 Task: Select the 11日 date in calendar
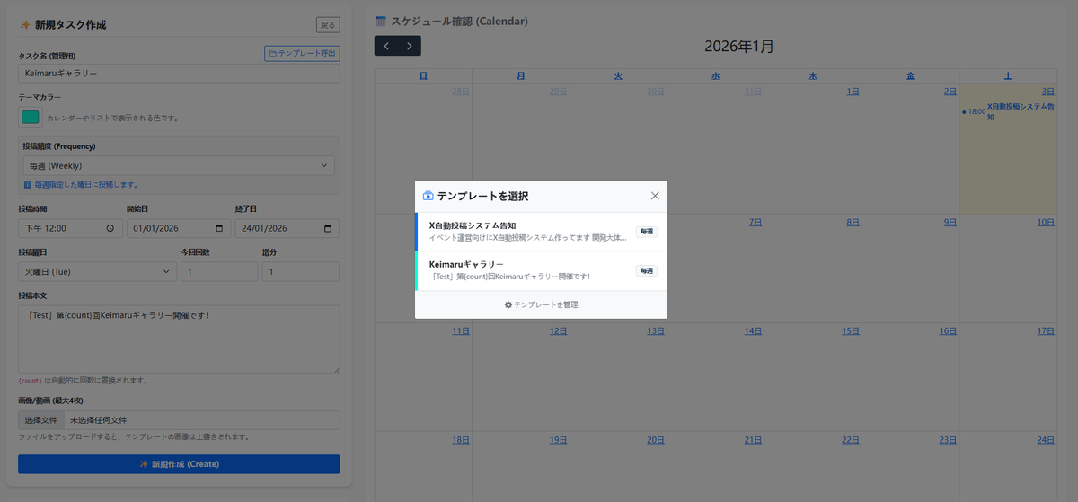click(461, 331)
